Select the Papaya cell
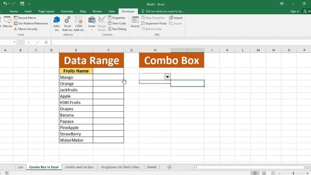This screenshot has height=175, width=311. point(76,121)
